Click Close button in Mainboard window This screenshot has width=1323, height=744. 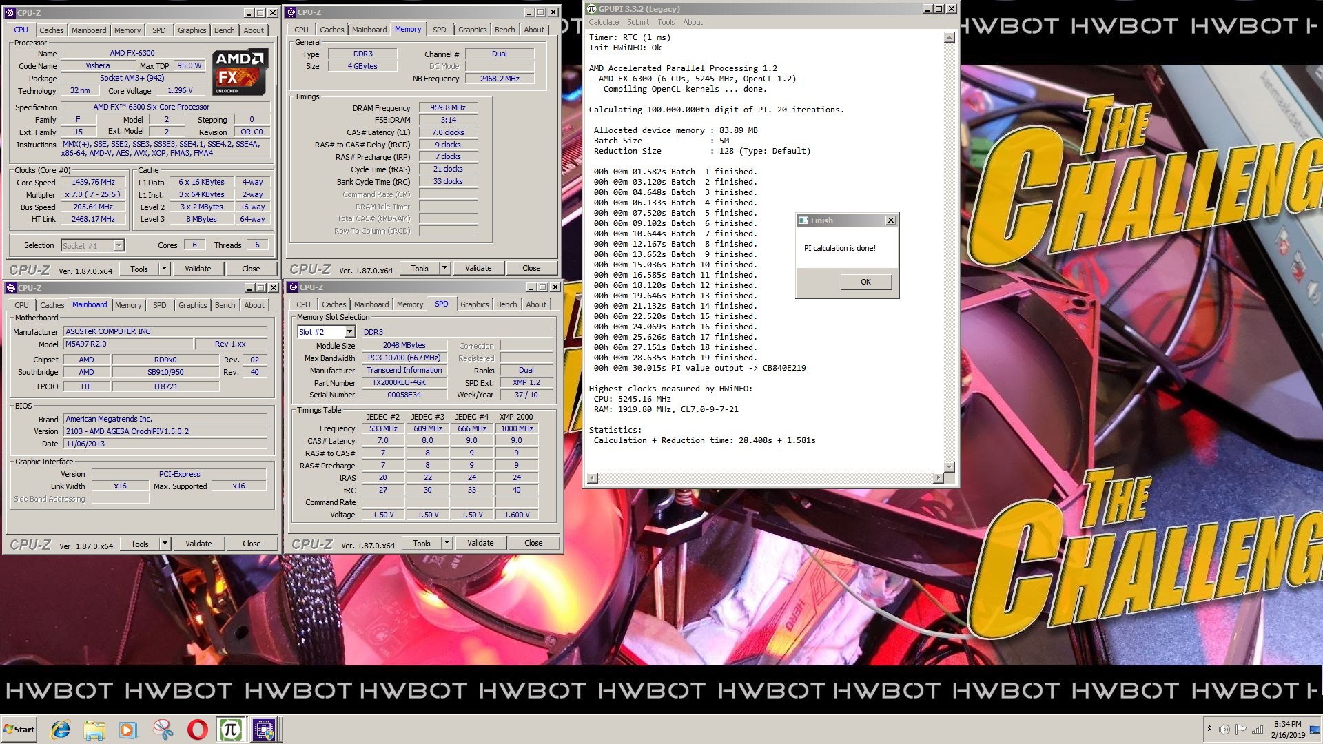tap(252, 544)
